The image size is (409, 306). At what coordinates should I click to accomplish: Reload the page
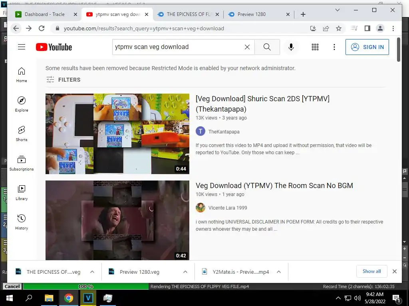pyautogui.click(x=42, y=28)
